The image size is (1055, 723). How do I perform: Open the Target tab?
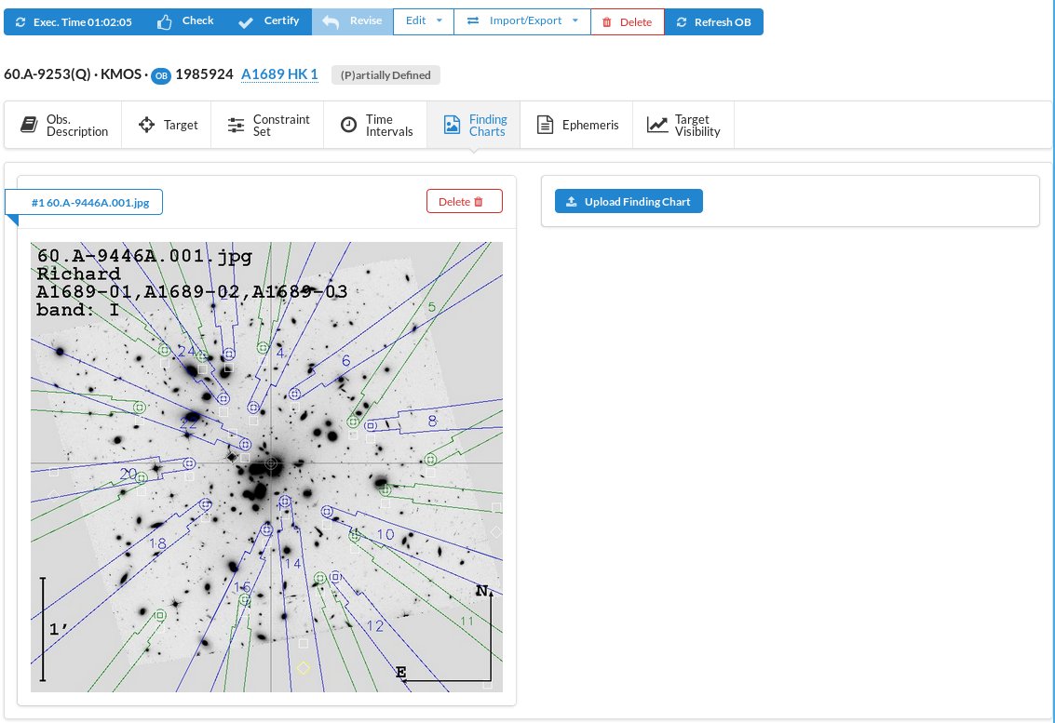tap(169, 126)
